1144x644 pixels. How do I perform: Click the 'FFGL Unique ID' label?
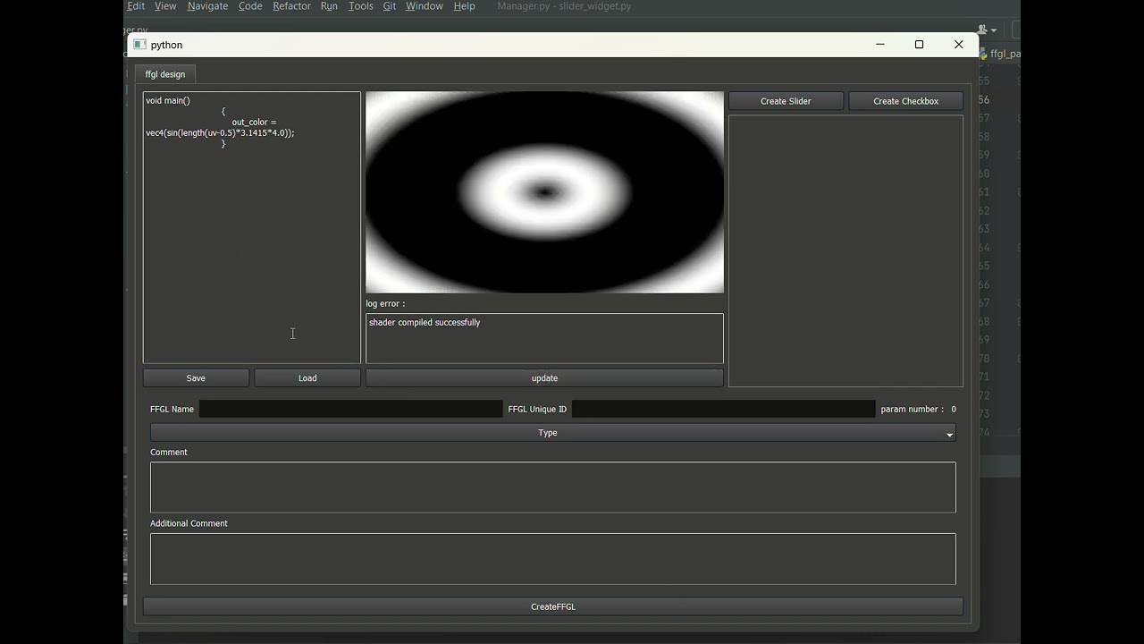[537, 410]
